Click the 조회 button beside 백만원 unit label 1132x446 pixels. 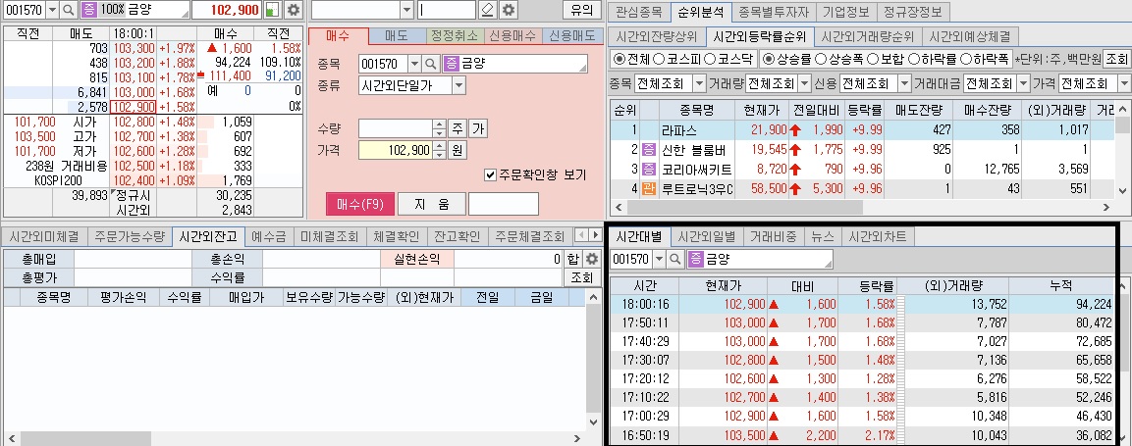coord(1116,59)
